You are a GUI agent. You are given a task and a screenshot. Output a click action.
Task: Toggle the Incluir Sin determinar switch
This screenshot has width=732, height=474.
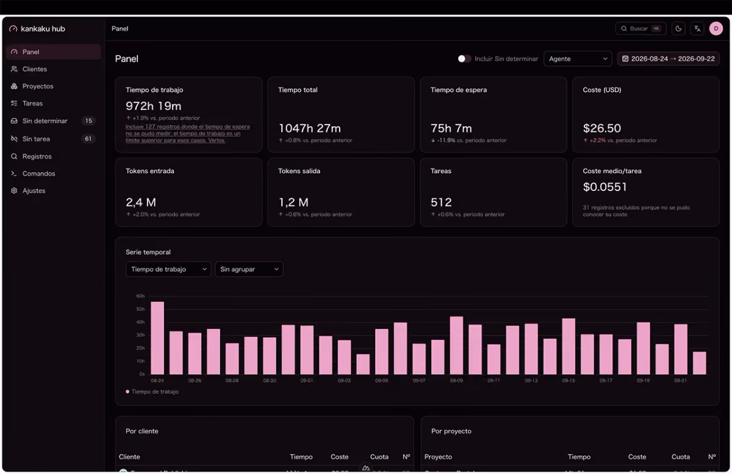pos(464,59)
